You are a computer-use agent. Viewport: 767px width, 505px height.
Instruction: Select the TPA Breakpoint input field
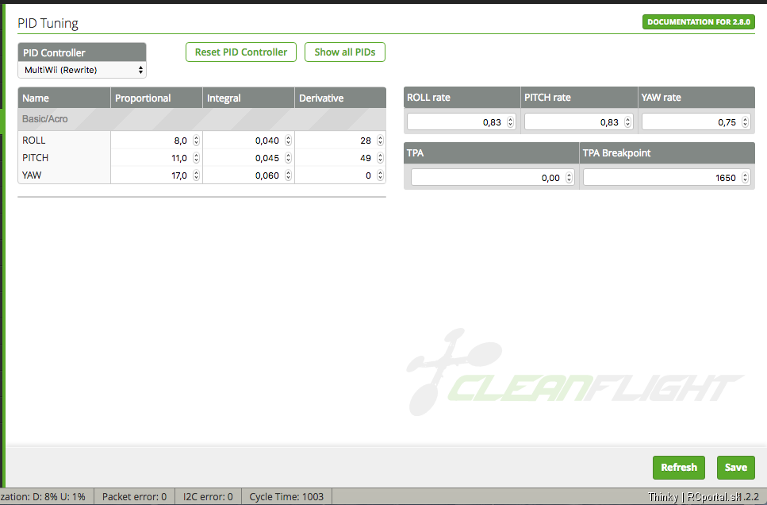pyautogui.click(x=667, y=177)
